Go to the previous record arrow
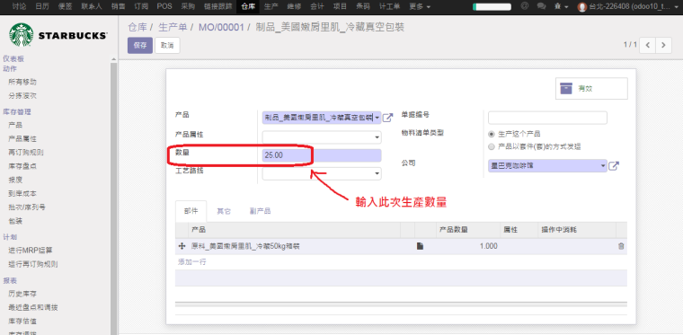The height and width of the screenshot is (335, 683). point(648,45)
